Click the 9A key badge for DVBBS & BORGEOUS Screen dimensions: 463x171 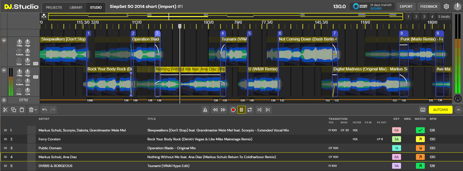(x=396, y=166)
